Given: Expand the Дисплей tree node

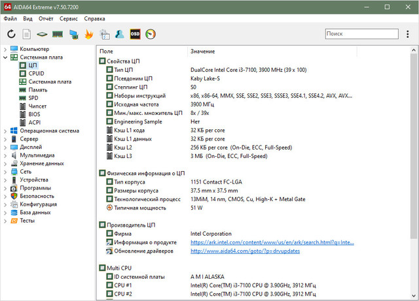Looking at the screenshot, I should (5, 147).
